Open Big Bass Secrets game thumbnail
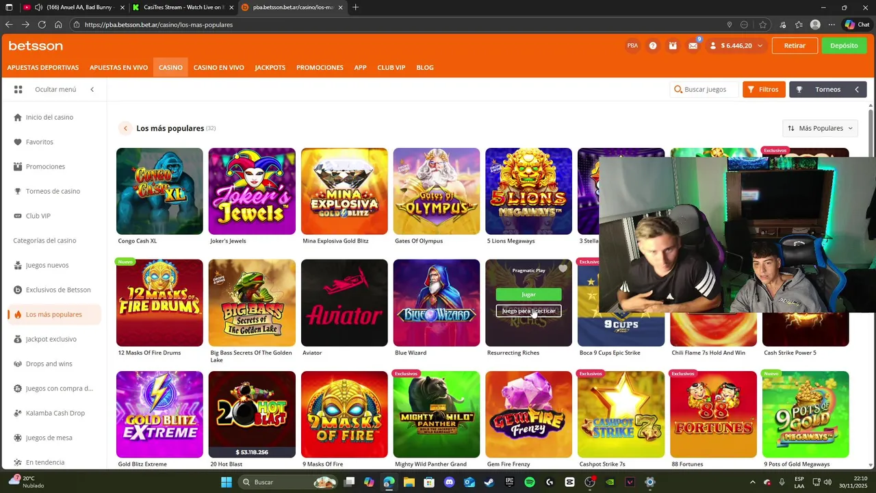The width and height of the screenshot is (876, 493). coord(252,303)
